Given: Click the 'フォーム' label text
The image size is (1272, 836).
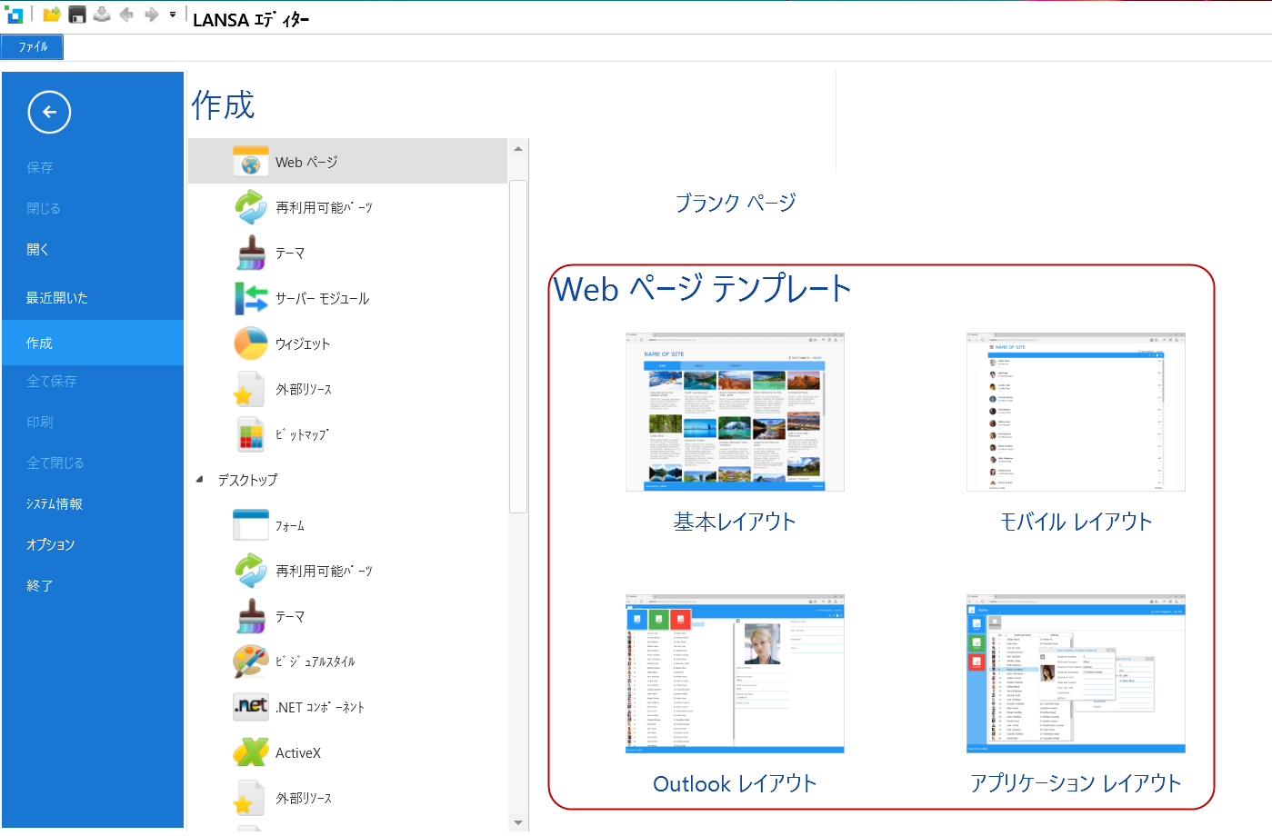Looking at the screenshot, I should (290, 525).
